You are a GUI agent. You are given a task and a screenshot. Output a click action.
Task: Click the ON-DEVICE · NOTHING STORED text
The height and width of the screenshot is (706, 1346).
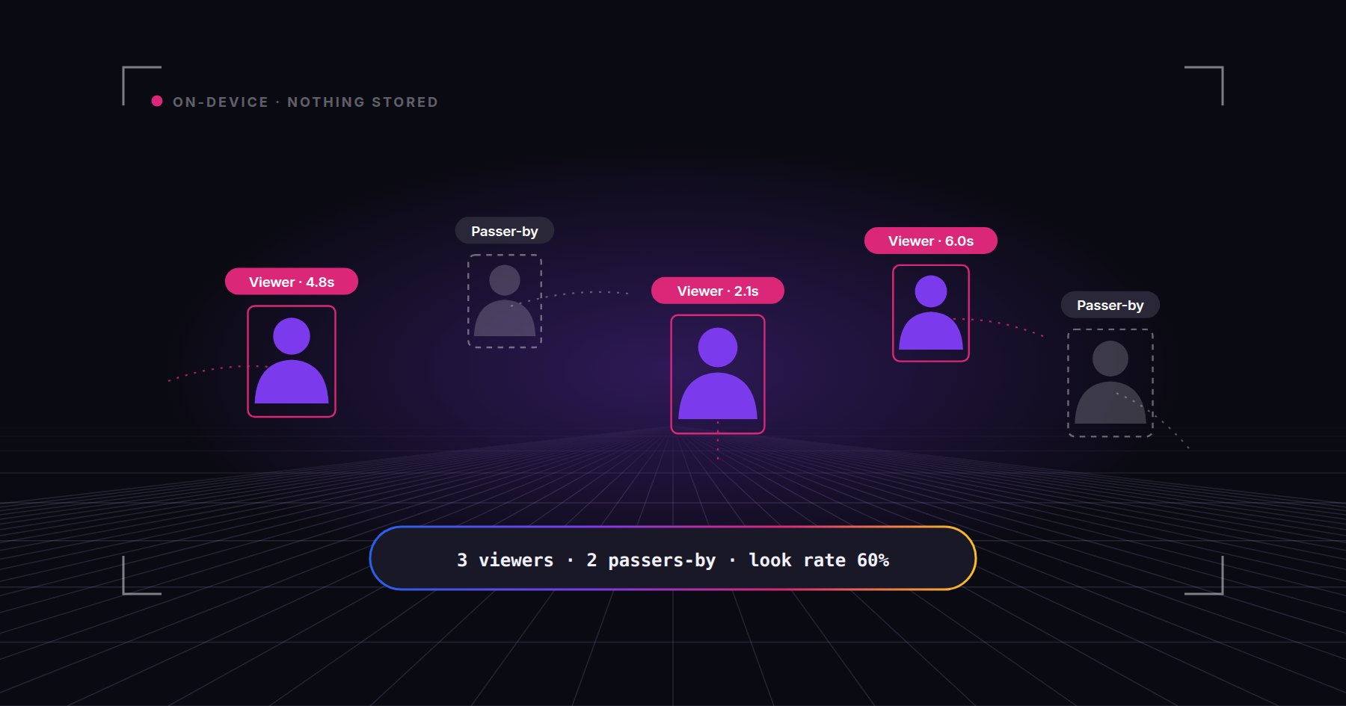click(305, 102)
